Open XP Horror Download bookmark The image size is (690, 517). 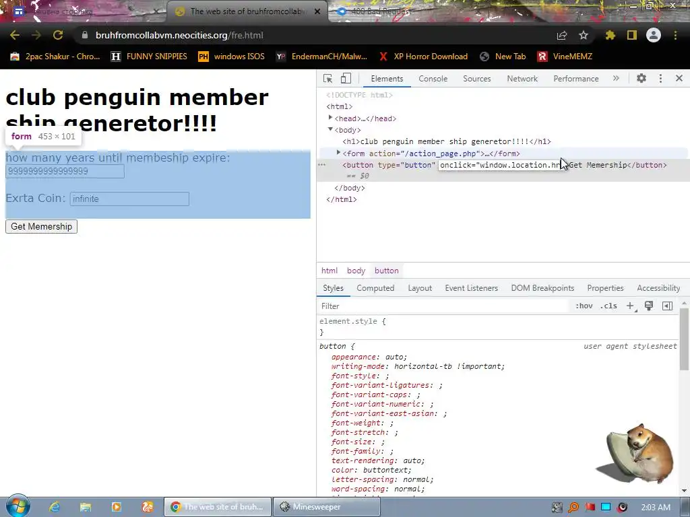pyautogui.click(x=424, y=57)
